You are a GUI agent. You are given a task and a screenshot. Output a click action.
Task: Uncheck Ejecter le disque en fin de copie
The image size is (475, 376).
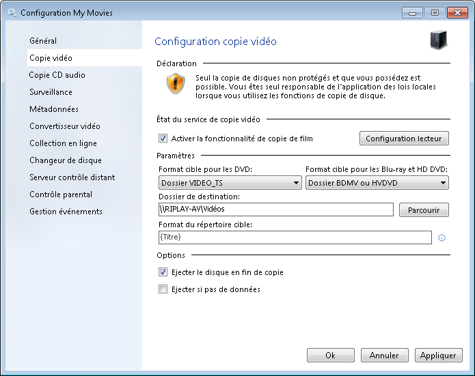[x=163, y=272]
